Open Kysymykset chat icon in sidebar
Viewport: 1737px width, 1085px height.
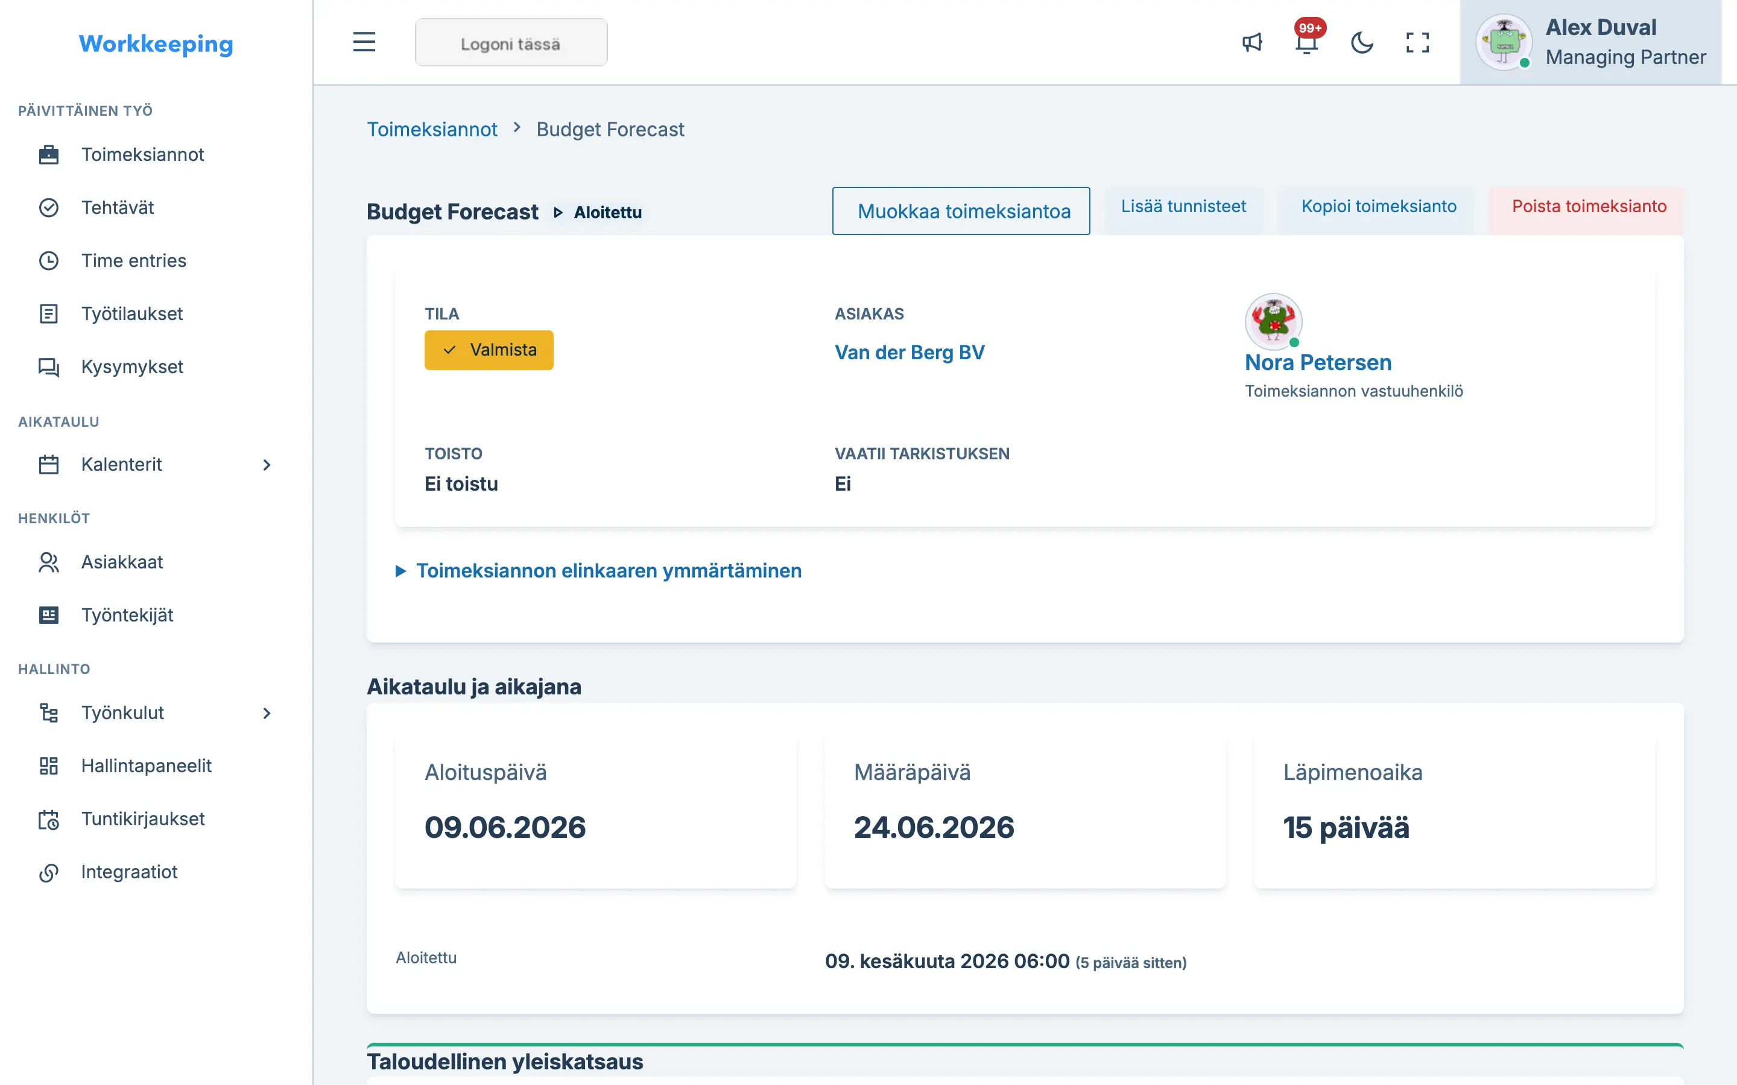coord(48,366)
